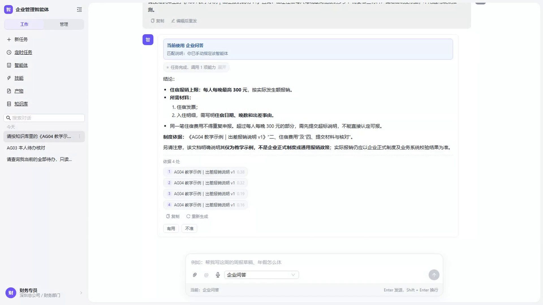This screenshot has width=543, height=305.
Task: Focus the 搜索对话 search field
Action: click(44, 118)
